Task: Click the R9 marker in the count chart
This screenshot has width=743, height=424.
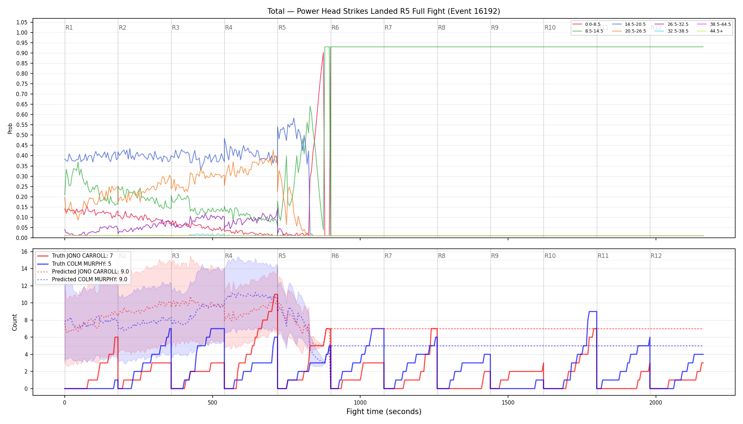Action: coord(495,256)
